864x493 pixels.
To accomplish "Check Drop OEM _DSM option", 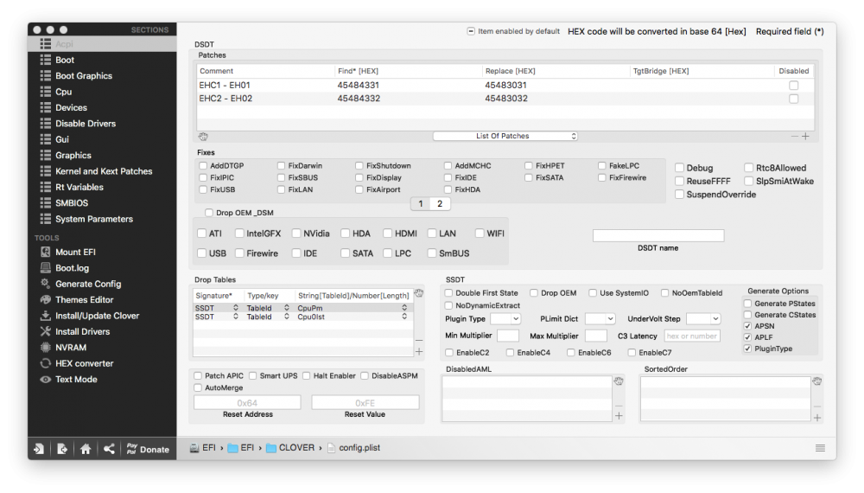I will pos(209,212).
